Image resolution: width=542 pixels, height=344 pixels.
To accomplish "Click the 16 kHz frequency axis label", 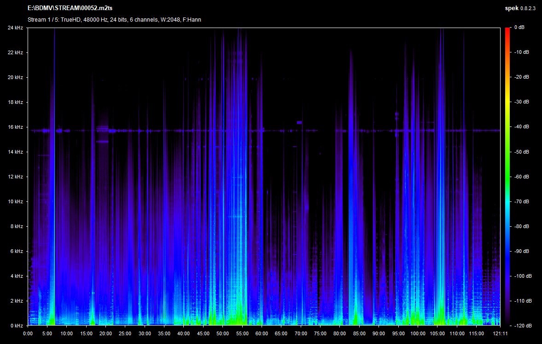I will point(15,127).
